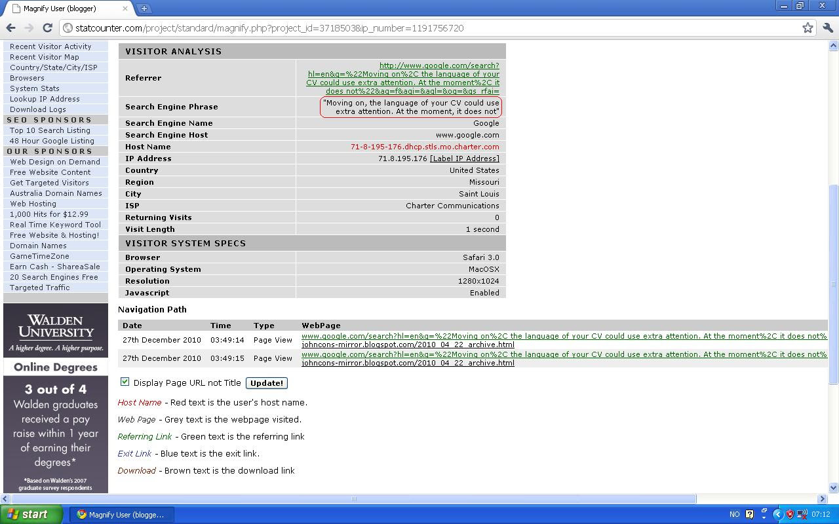Screen dimensions: 839x524
Task: Open Lookup IP Address sidebar item
Action: [x=45, y=99]
